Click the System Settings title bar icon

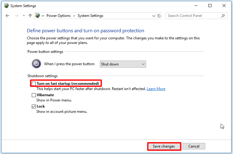point(6,6)
